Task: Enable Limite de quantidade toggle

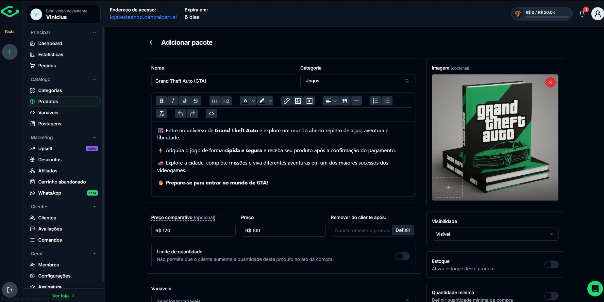Action: 403,256
